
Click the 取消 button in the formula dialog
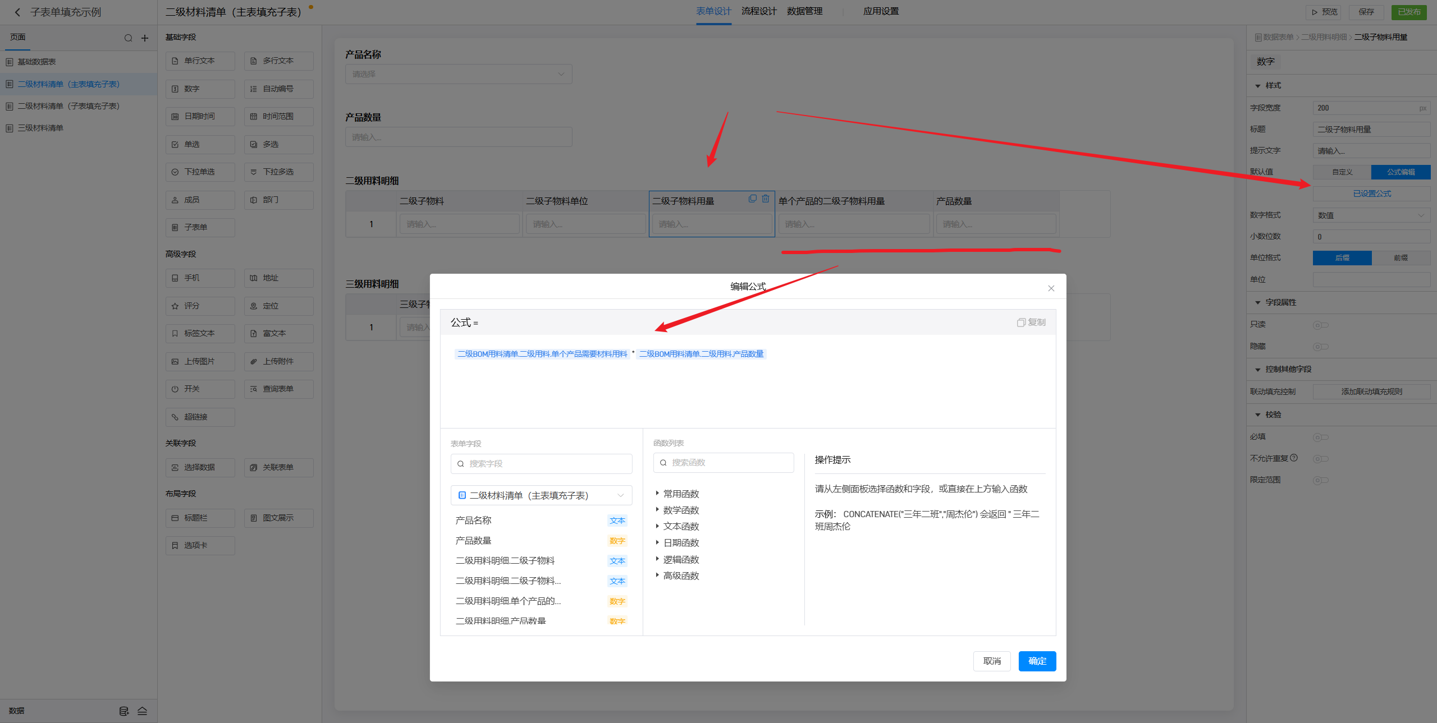coord(991,661)
